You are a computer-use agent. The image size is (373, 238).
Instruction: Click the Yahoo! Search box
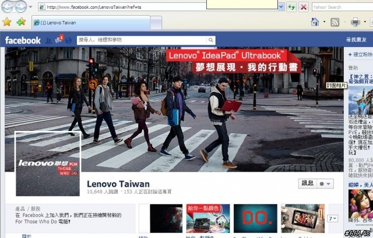pos(342,7)
